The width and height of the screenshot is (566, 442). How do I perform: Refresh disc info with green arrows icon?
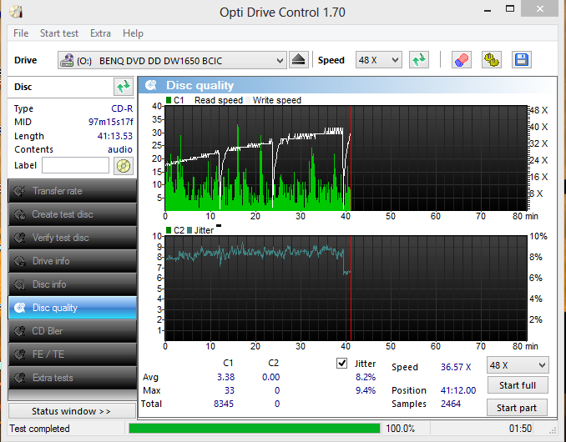(123, 87)
